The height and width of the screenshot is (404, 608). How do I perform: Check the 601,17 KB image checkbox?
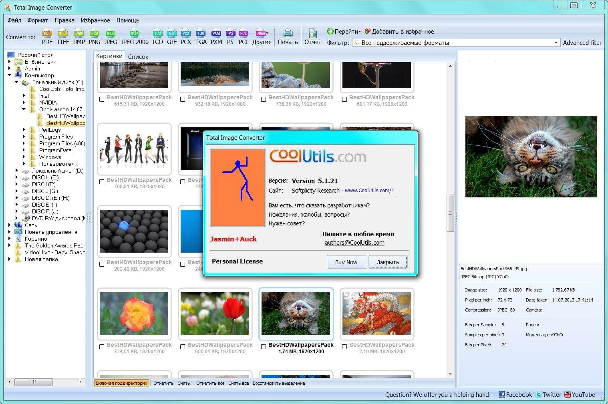pos(344,99)
